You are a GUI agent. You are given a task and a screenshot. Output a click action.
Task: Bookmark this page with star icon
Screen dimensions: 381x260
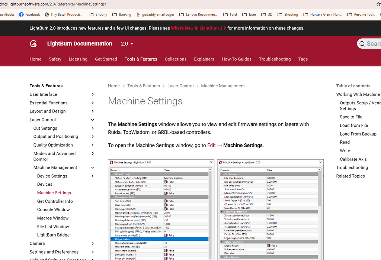point(378,4)
